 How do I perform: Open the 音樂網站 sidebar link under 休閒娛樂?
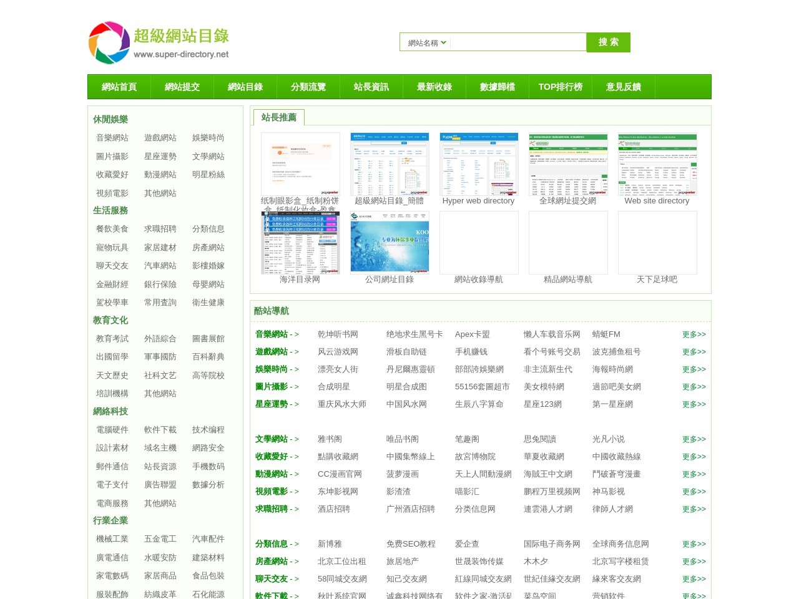112,138
